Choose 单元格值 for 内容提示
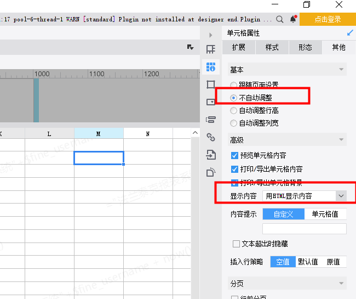The height and width of the screenshot is (299, 356). coord(325,214)
